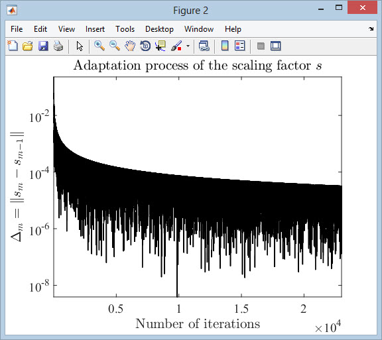Viewport: 382px width, 340px height.
Task: Print the figure via the printer icon
Action: click(58, 46)
